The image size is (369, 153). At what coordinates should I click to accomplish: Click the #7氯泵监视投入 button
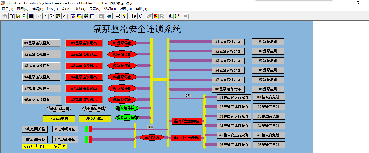(x=41, y=88)
